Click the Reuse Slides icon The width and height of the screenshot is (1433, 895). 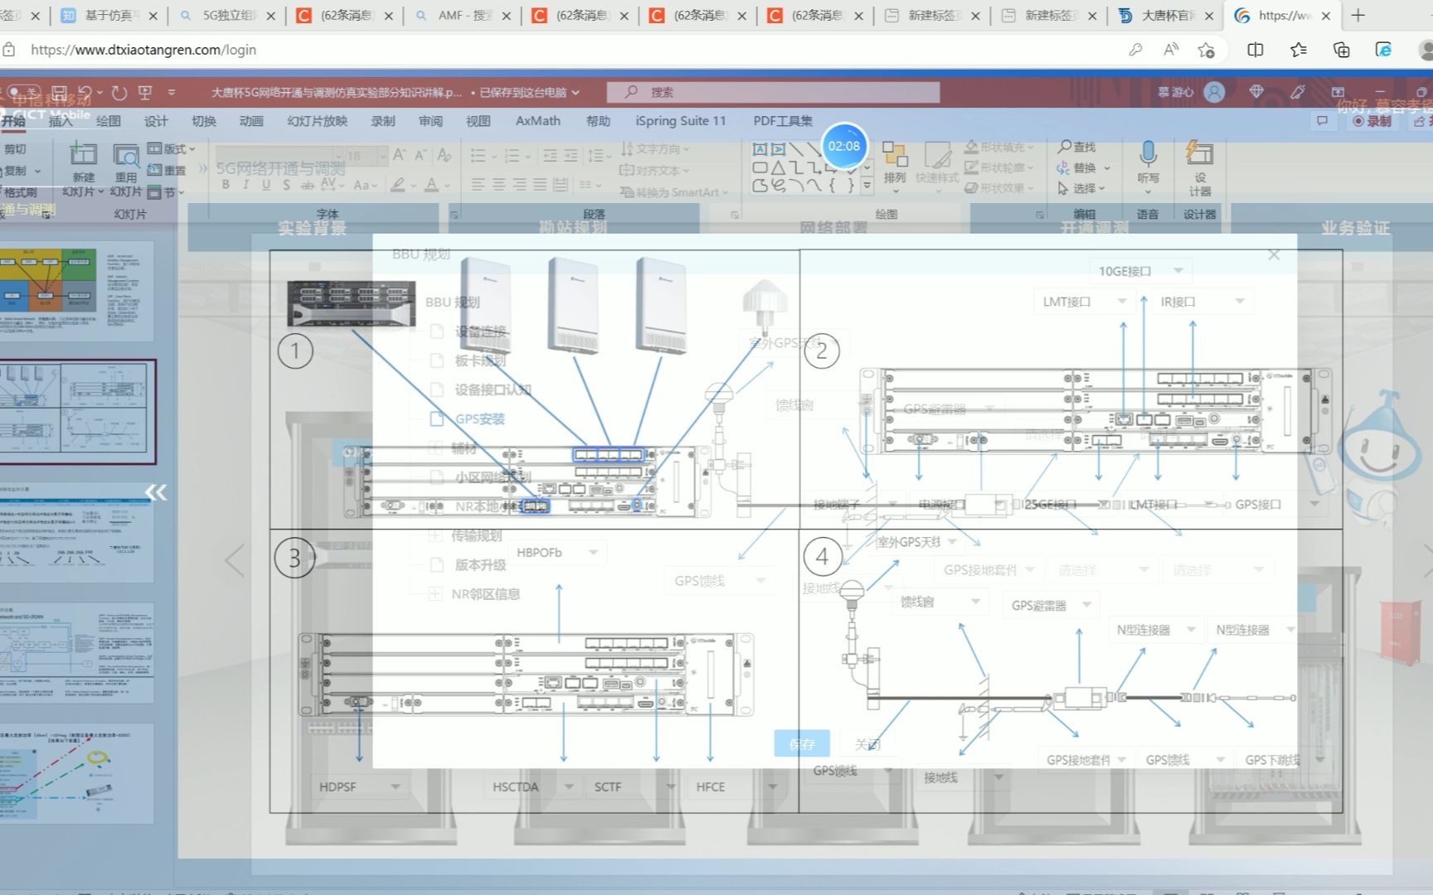126,155
